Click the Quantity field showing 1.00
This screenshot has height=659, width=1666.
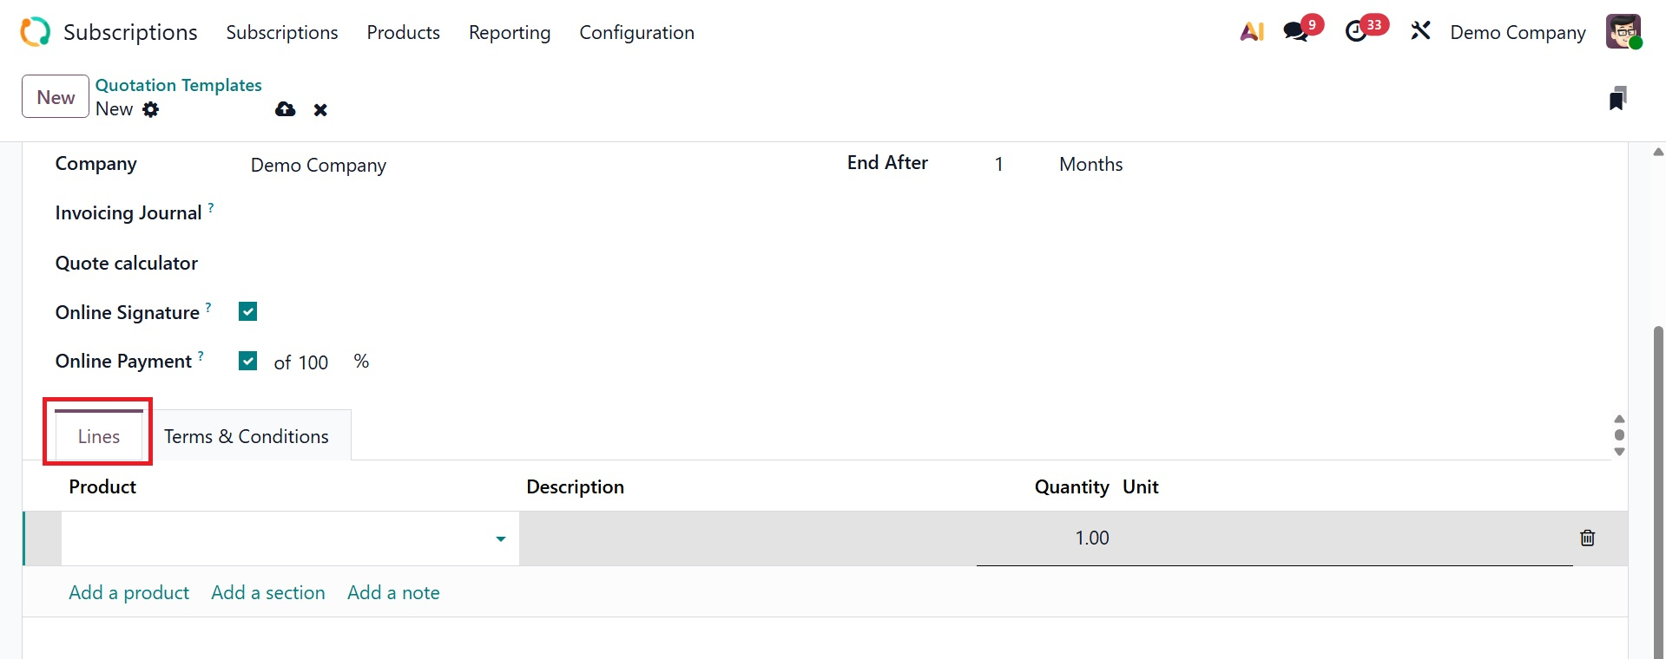click(1091, 538)
